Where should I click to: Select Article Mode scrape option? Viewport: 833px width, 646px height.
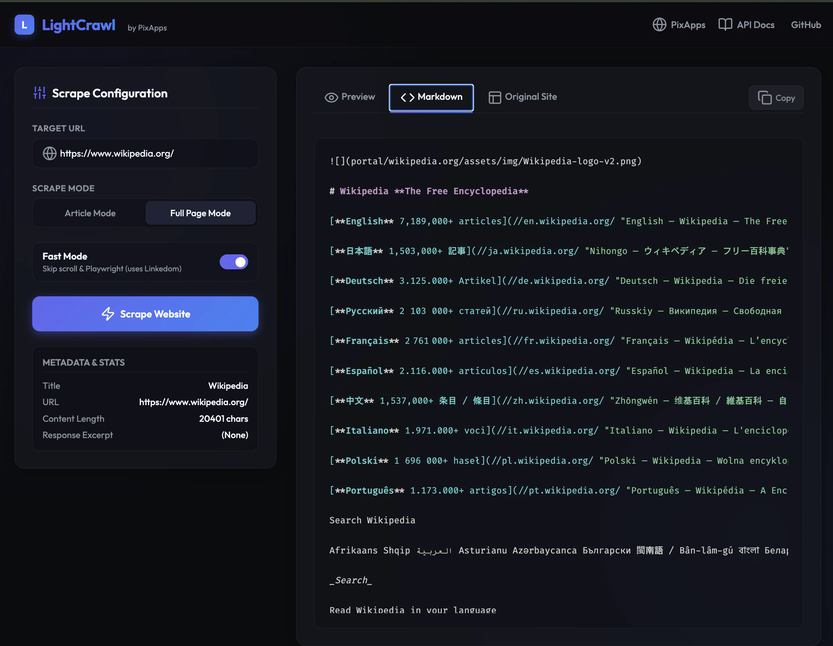(x=90, y=213)
